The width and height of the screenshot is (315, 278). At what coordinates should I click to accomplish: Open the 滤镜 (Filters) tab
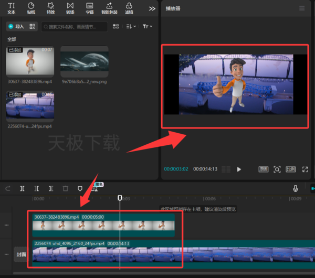(x=129, y=8)
